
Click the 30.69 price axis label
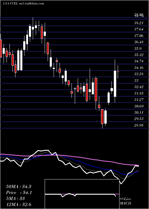pyautogui.click(x=139, y=106)
